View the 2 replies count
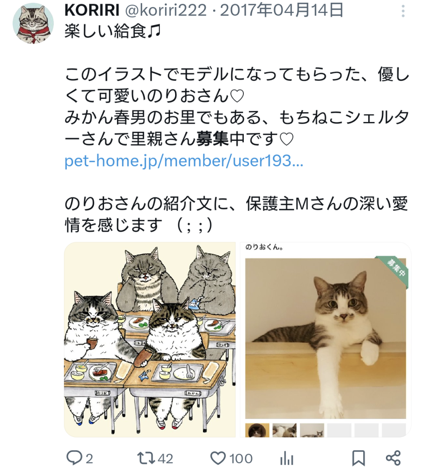Screen dimensions: 424x475 click(x=89, y=459)
